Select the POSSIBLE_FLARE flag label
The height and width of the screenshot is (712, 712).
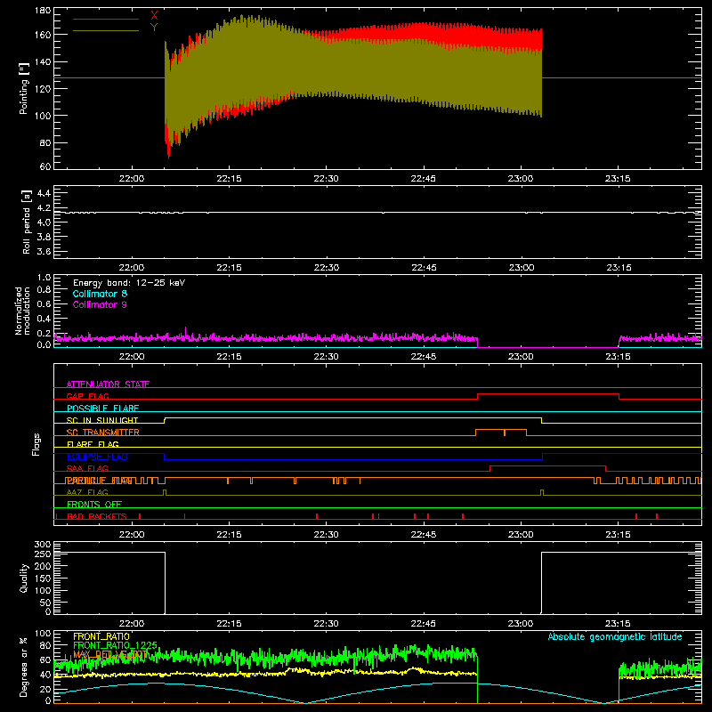(x=102, y=409)
